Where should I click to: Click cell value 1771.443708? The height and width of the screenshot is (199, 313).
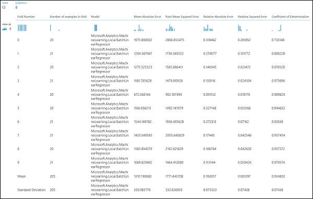pyautogui.click(x=174, y=176)
